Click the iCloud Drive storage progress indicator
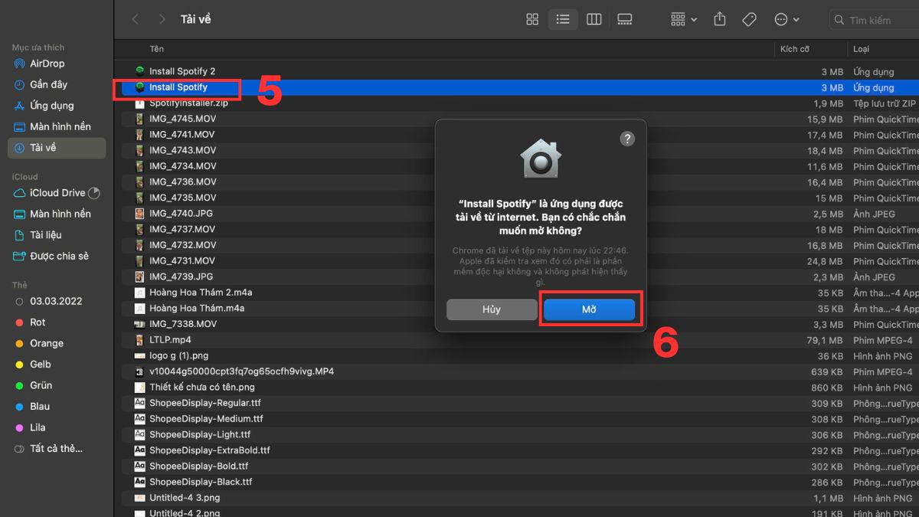Screen dimensions: 919x517 (94, 193)
